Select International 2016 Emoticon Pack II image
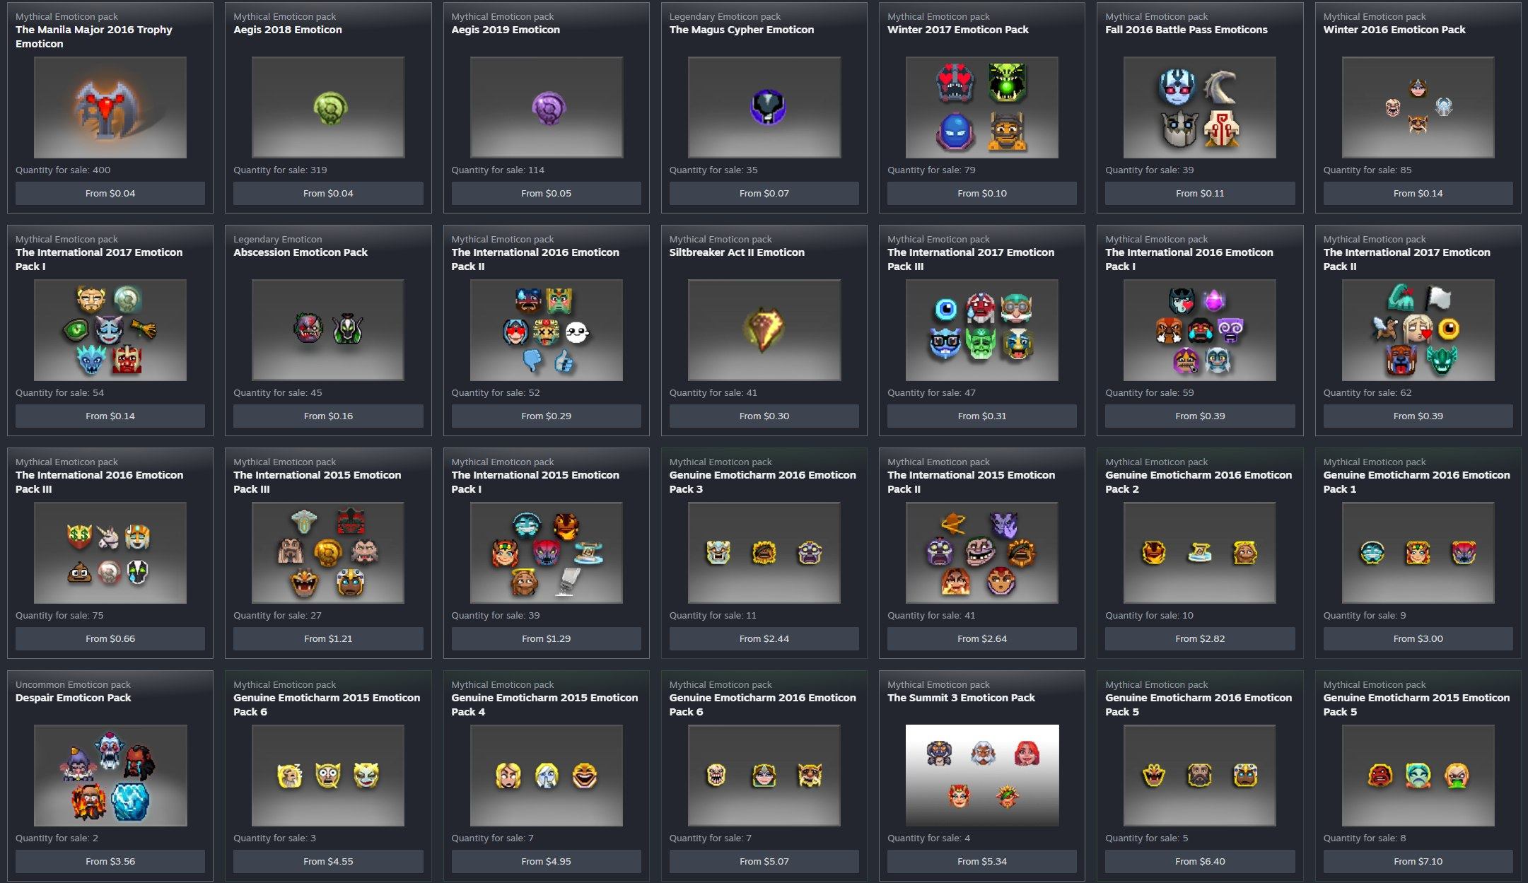 [547, 330]
